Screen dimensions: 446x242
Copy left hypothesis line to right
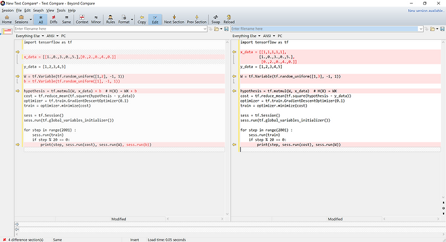(x=17, y=91)
